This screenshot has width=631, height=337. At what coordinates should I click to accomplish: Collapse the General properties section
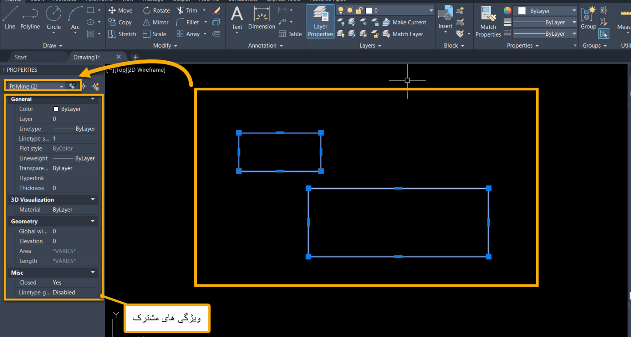coord(93,99)
